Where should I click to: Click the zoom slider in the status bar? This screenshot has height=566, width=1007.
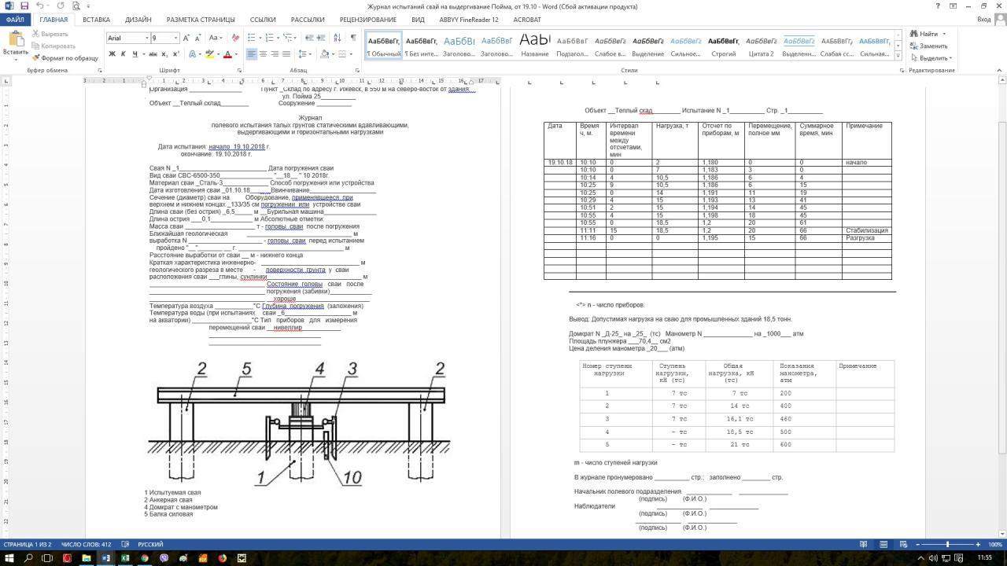click(x=947, y=544)
